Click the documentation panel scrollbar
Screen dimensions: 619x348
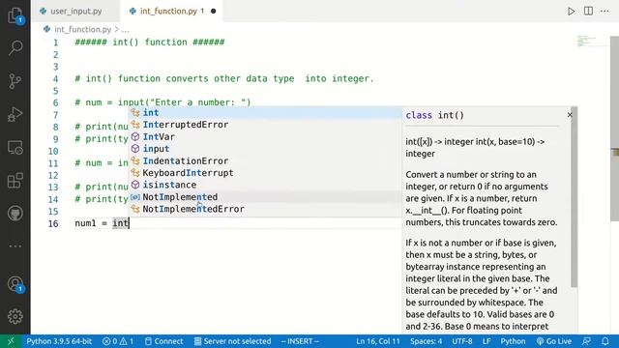[x=574, y=197]
